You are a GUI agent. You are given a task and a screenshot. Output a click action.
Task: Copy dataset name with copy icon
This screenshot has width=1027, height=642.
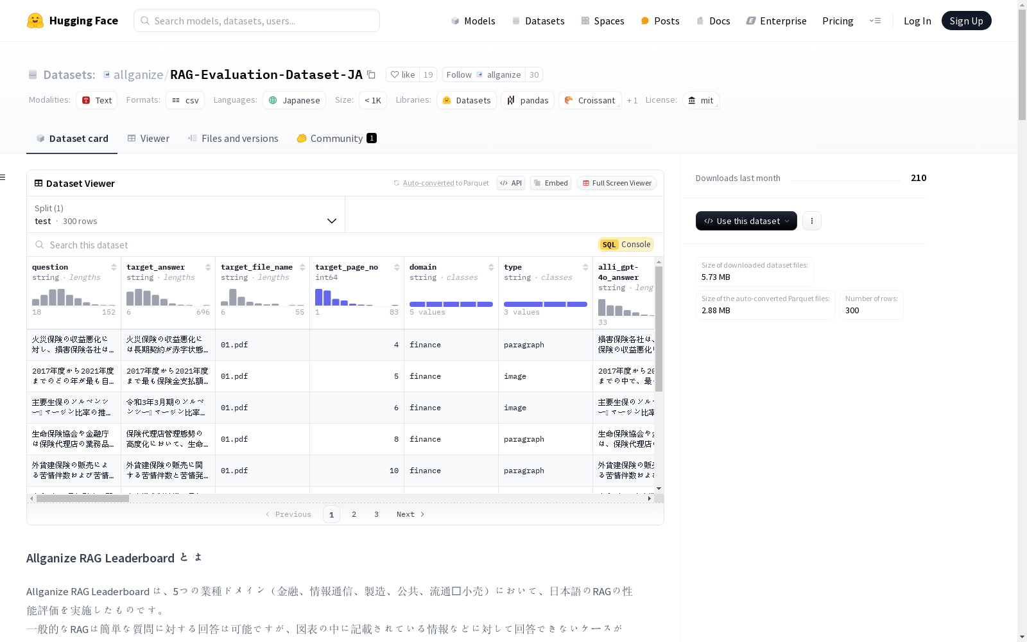(371, 74)
